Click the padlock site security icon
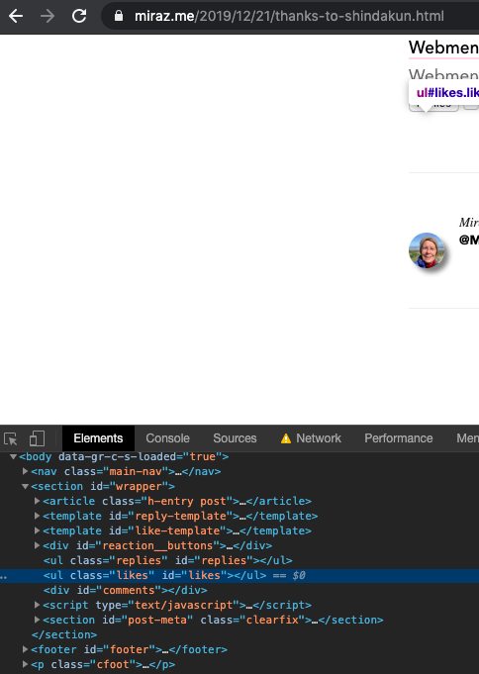Image resolution: width=479 pixels, height=674 pixels. pyautogui.click(x=119, y=17)
